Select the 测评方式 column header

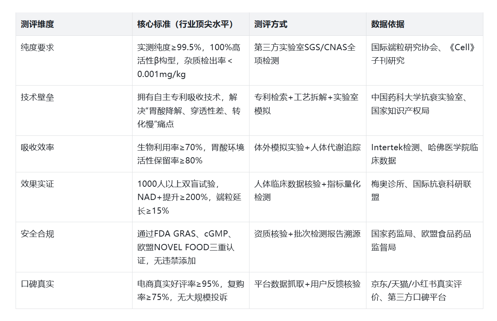click(271, 24)
